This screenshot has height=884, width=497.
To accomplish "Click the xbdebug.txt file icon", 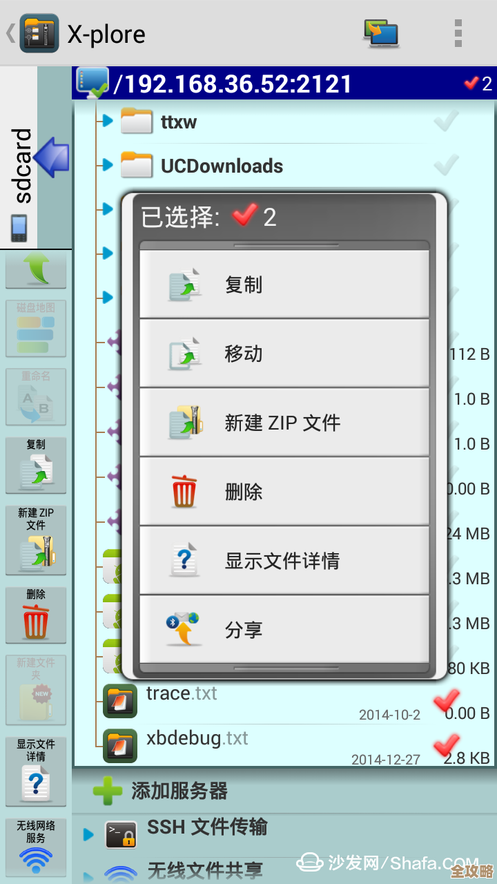I will 119,746.
